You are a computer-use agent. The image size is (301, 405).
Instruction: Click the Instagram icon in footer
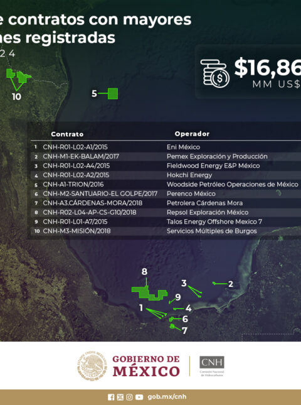click(x=129, y=397)
